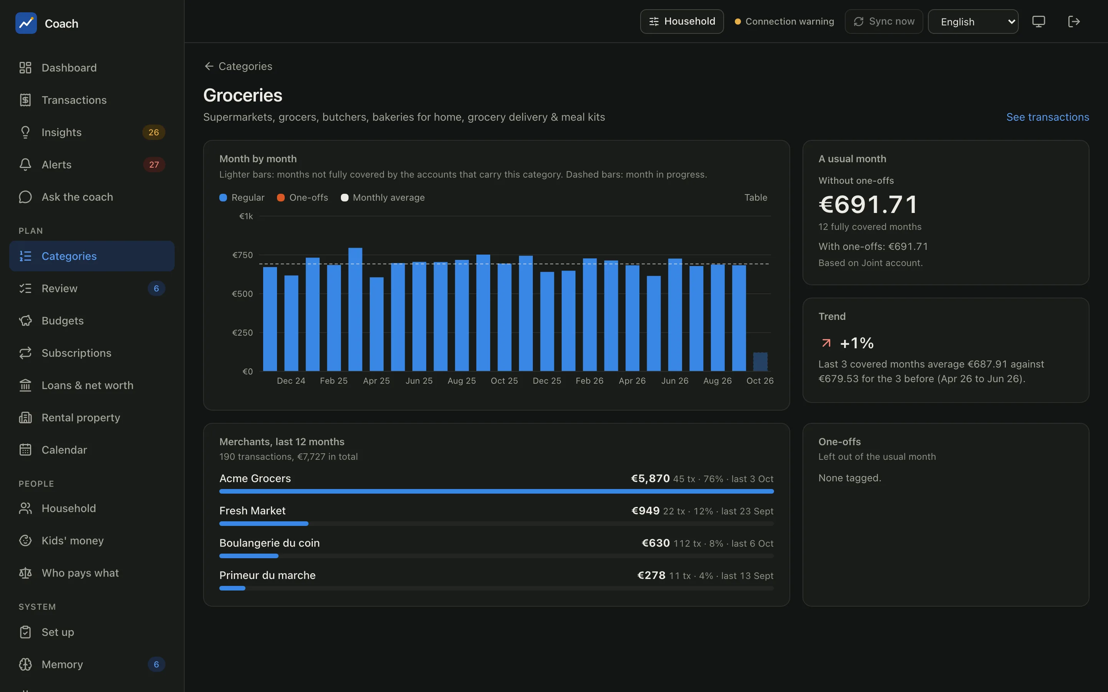This screenshot has height=692, width=1108.
Task: Open the Transactions receipt icon
Action: tap(25, 100)
